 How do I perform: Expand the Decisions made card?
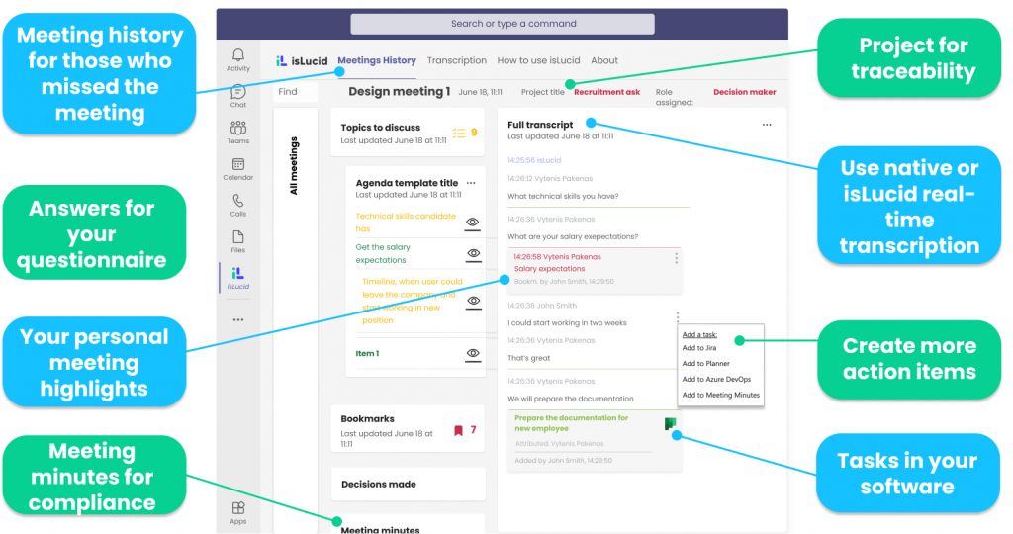point(408,485)
